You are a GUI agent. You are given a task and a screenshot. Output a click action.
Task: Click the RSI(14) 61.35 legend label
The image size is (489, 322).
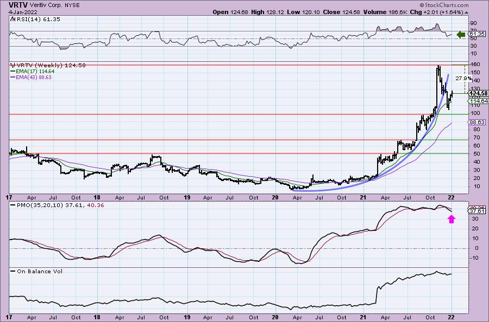(x=37, y=19)
